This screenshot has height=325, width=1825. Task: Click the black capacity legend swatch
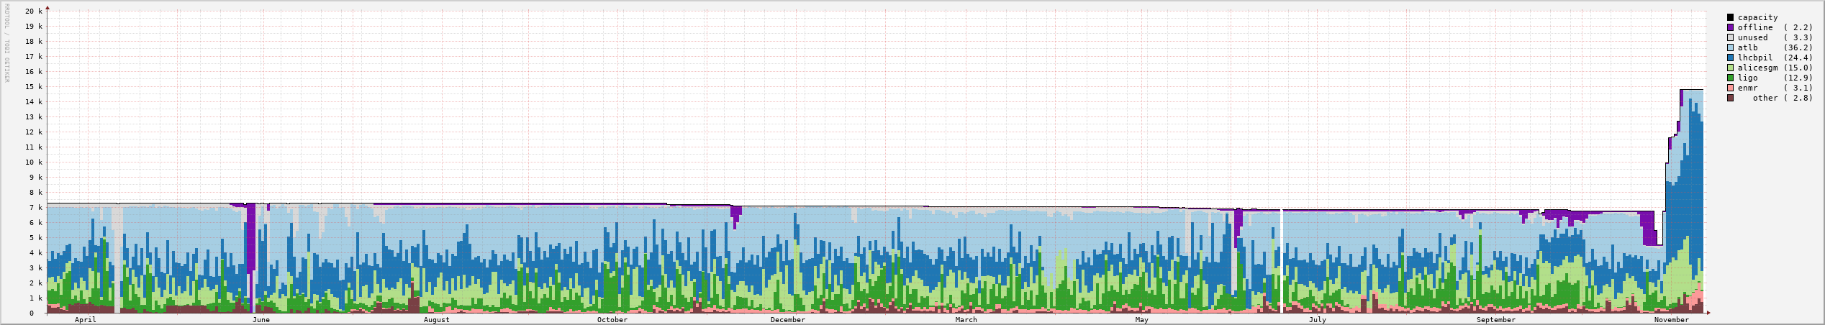[x=1730, y=17]
